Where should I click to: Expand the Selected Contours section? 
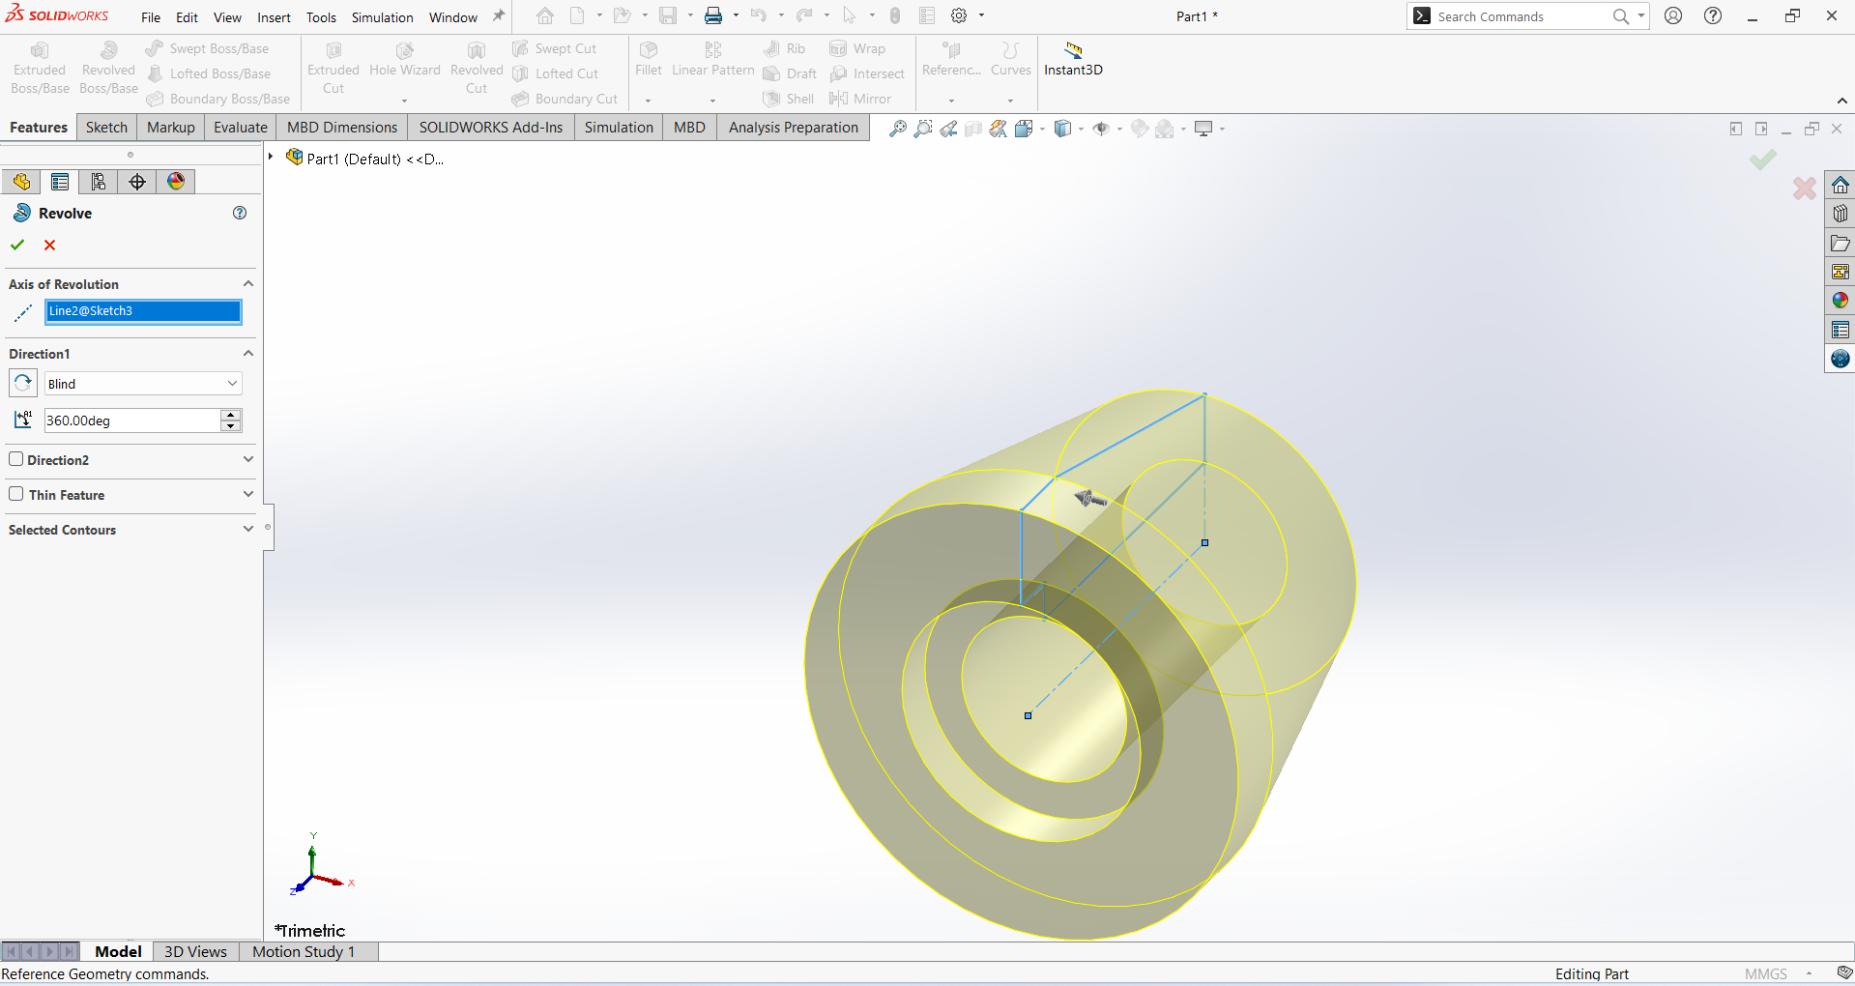coord(248,529)
